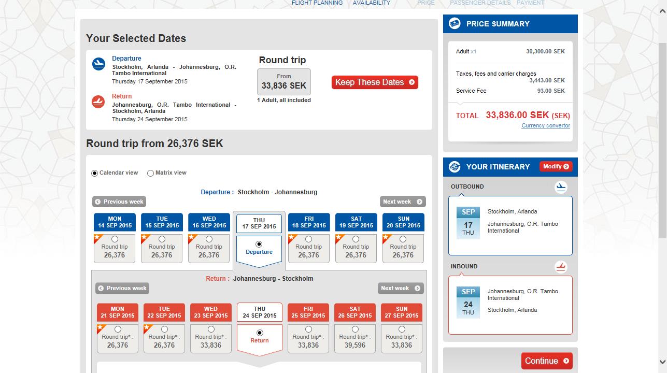Click the inbound plane icon in itinerary
Viewport: 667px width, 373px height.
(561, 267)
